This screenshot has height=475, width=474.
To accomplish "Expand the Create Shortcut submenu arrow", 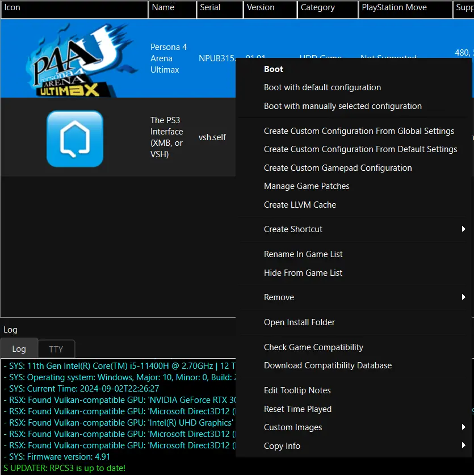I will click(463, 229).
